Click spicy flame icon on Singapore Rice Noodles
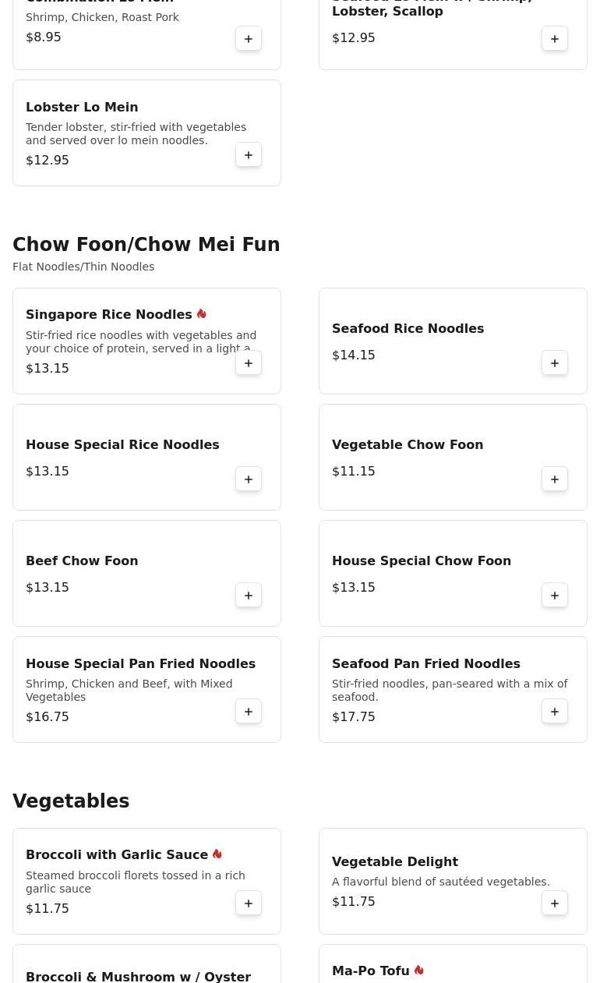The height and width of the screenshot is (983, 600). 202,314
